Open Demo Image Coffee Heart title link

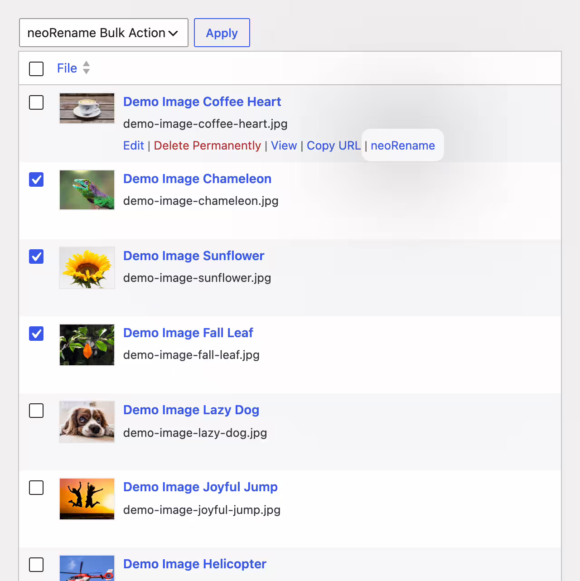click(x=202, y=102)
